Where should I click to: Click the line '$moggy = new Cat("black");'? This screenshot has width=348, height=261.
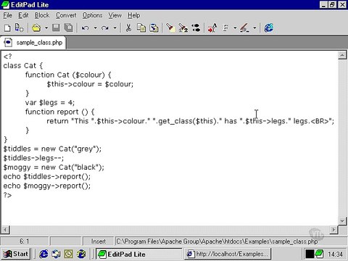[54, 167]
